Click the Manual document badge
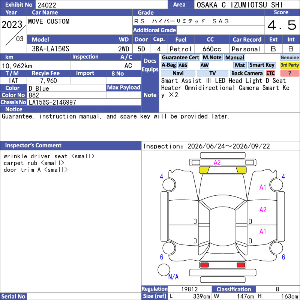 click(235, 57)
